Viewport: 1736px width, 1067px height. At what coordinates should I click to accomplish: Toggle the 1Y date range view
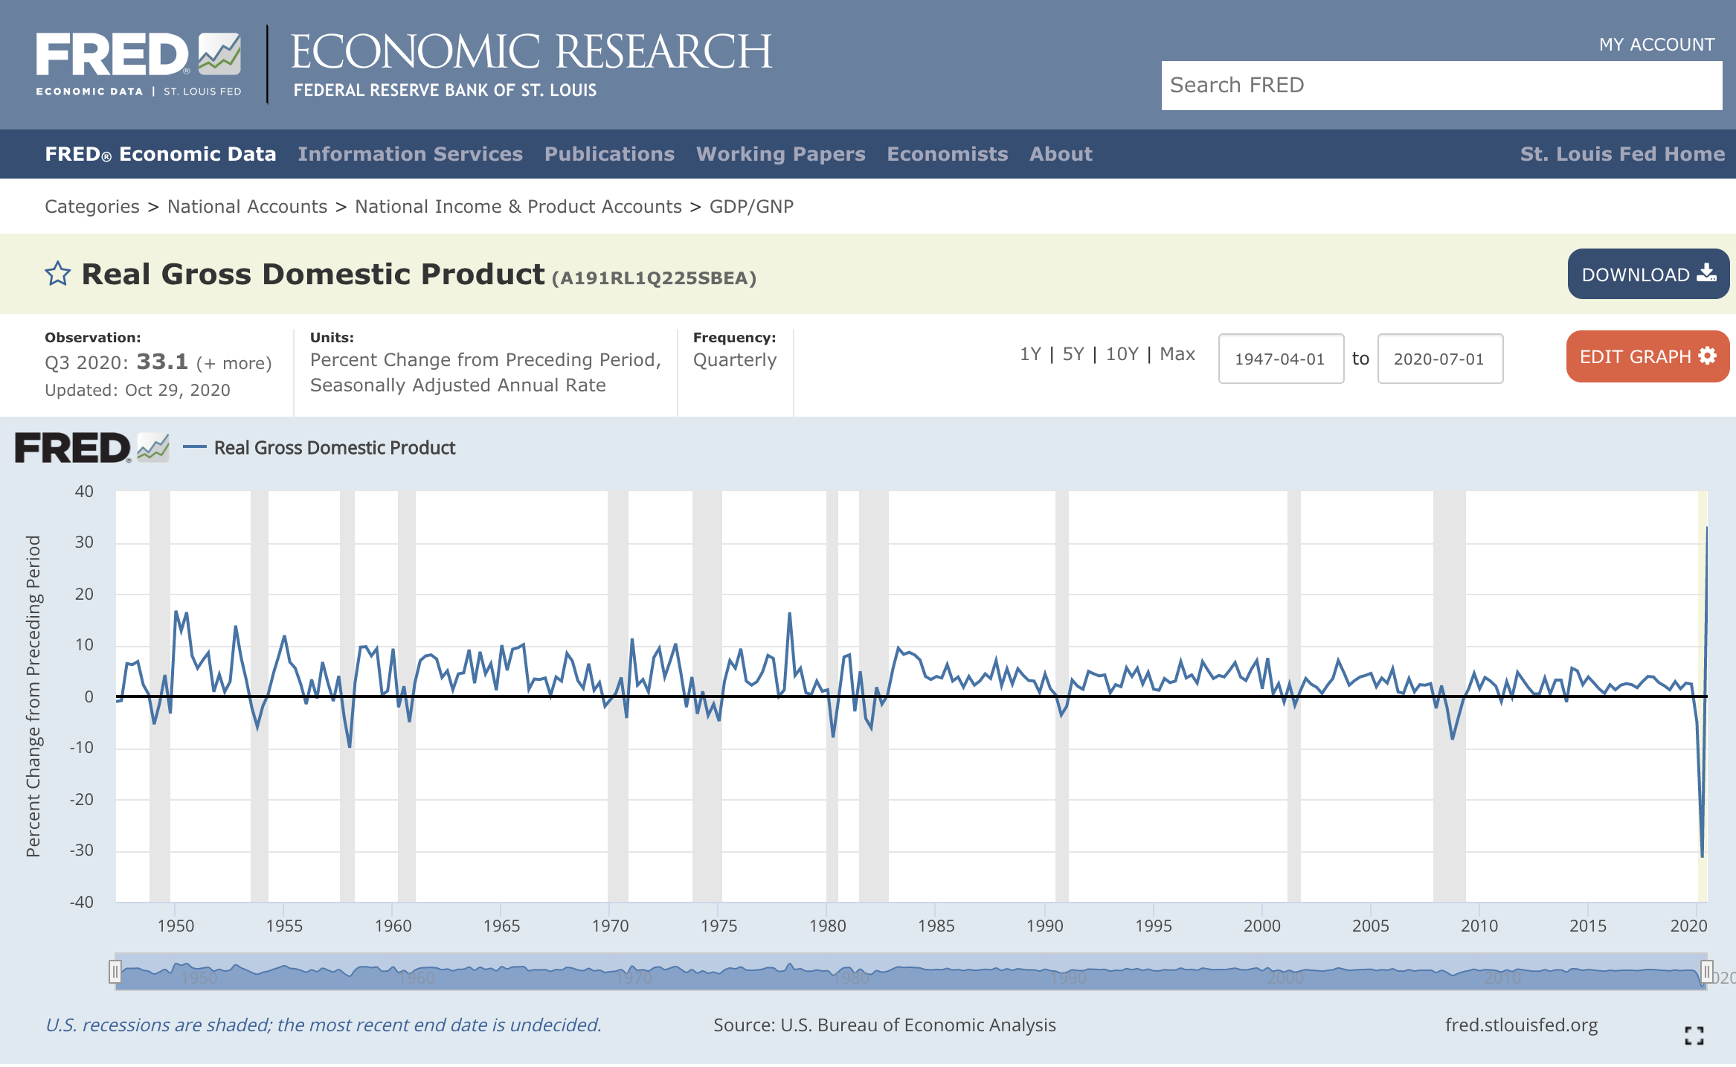click(1030, 354)
